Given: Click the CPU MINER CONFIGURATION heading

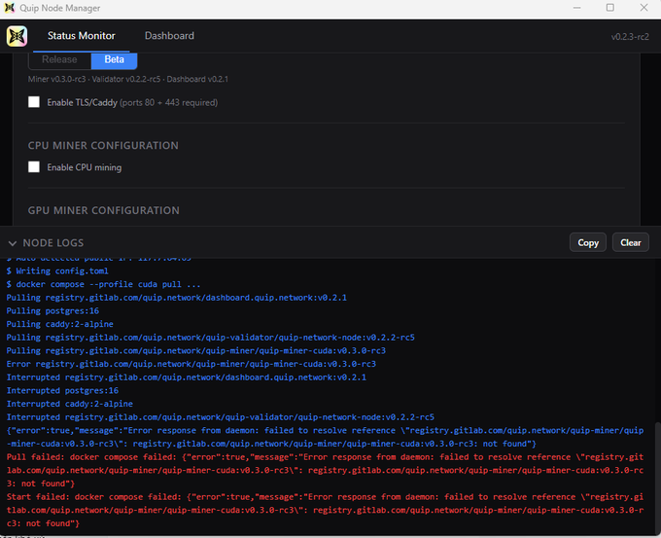Looking at the screenshot, I should (103, 146).
